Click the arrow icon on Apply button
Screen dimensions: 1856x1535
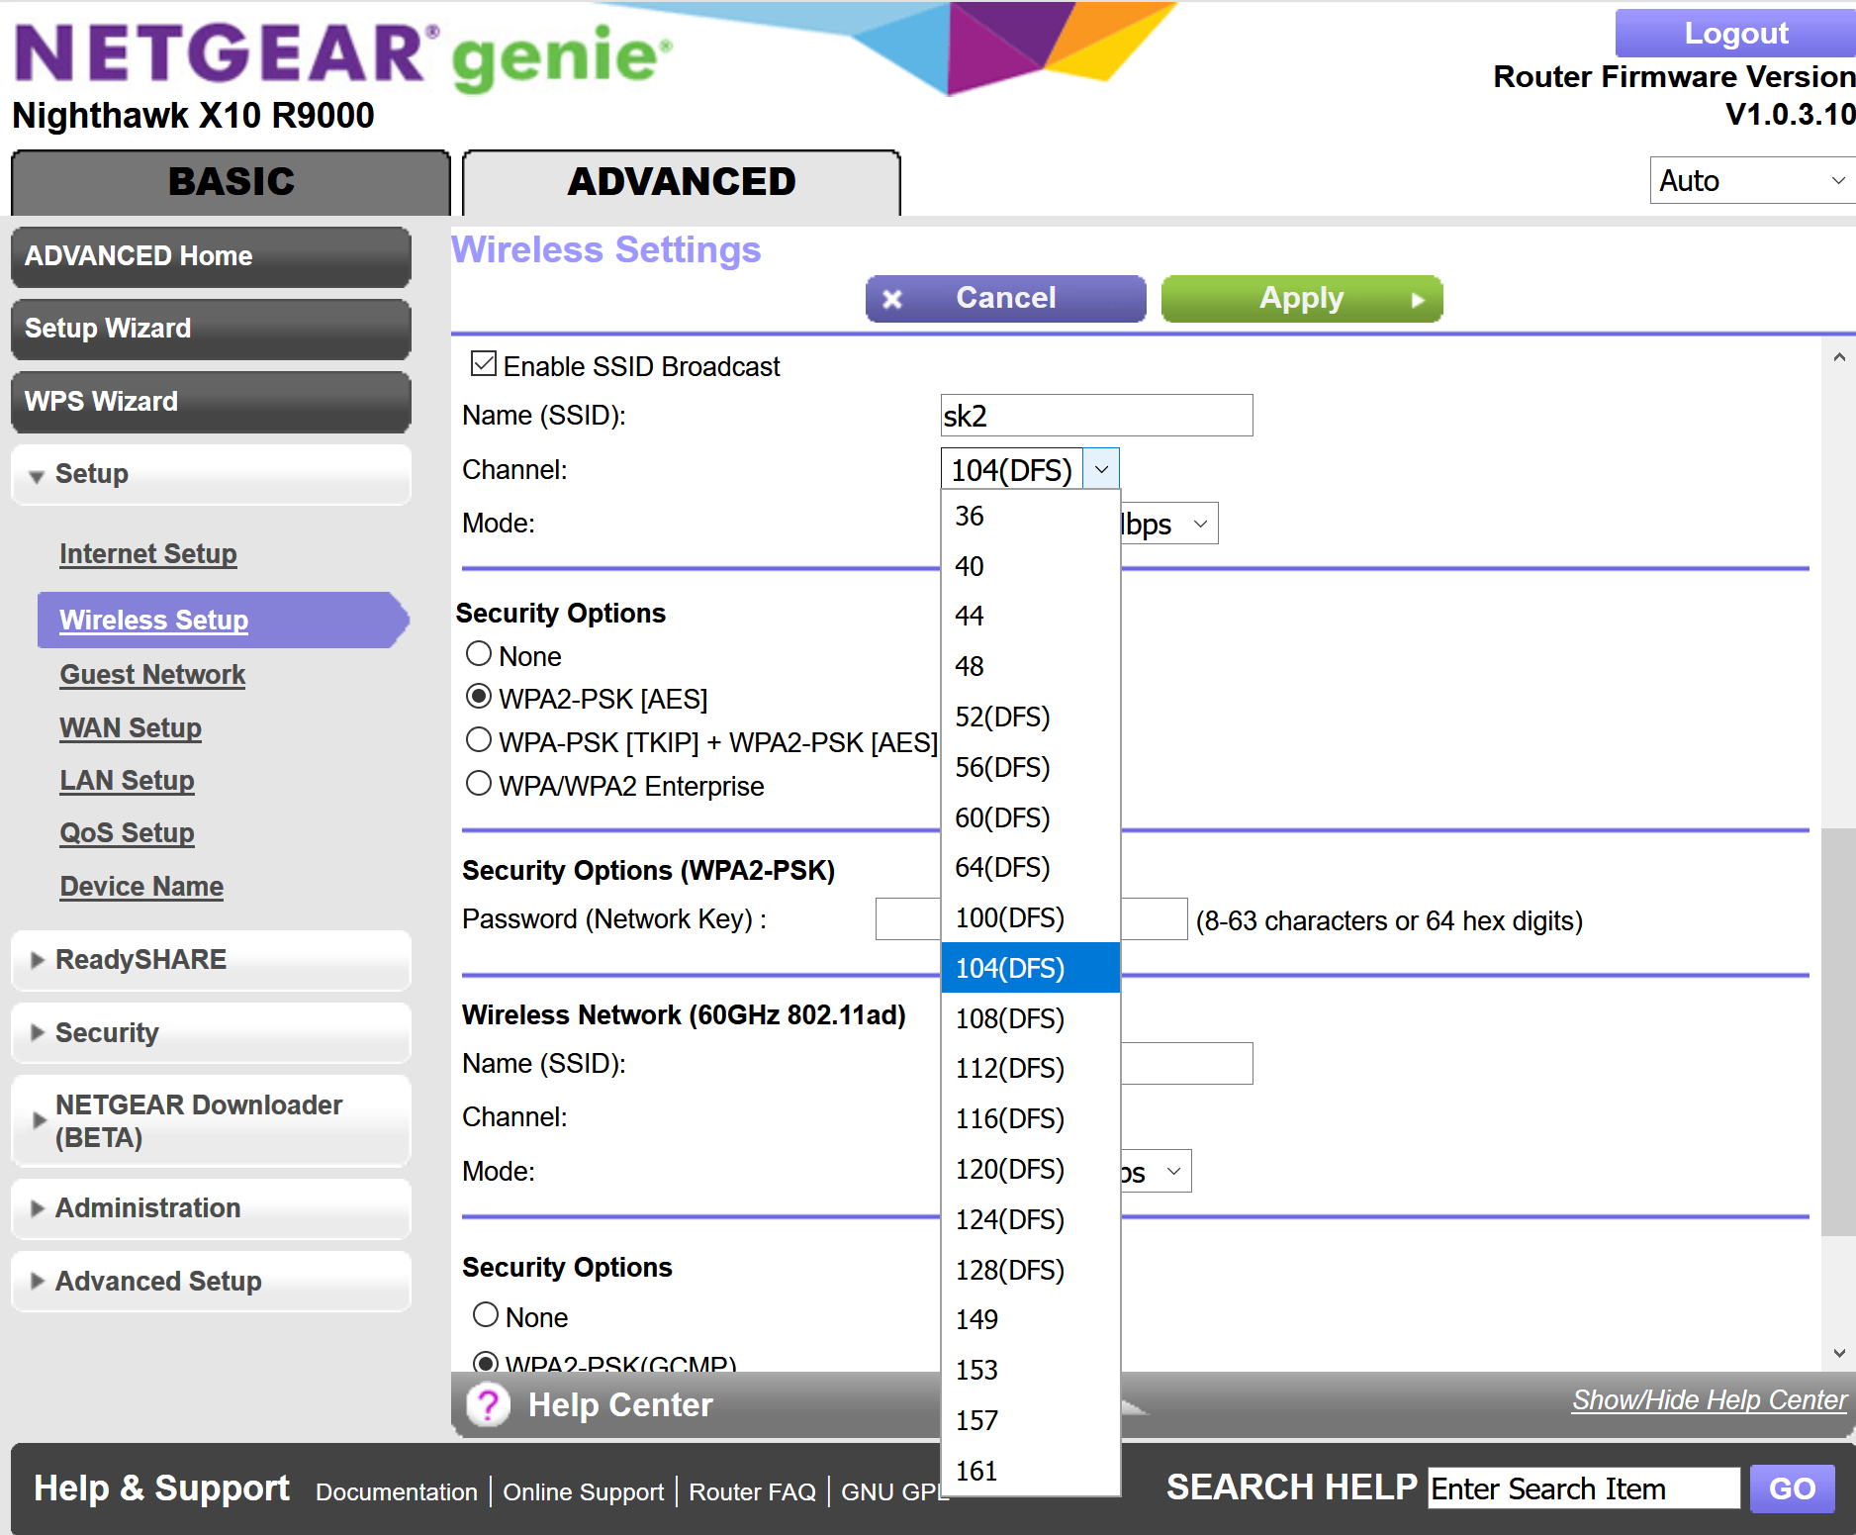click(1418, 300)
